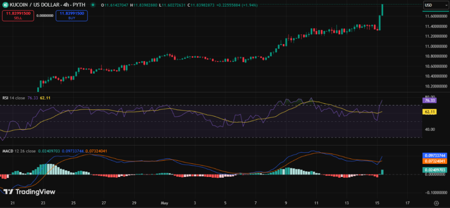Click MACD legend signal value 0.07324041
The image size is (450, 208).
point(96,151)
